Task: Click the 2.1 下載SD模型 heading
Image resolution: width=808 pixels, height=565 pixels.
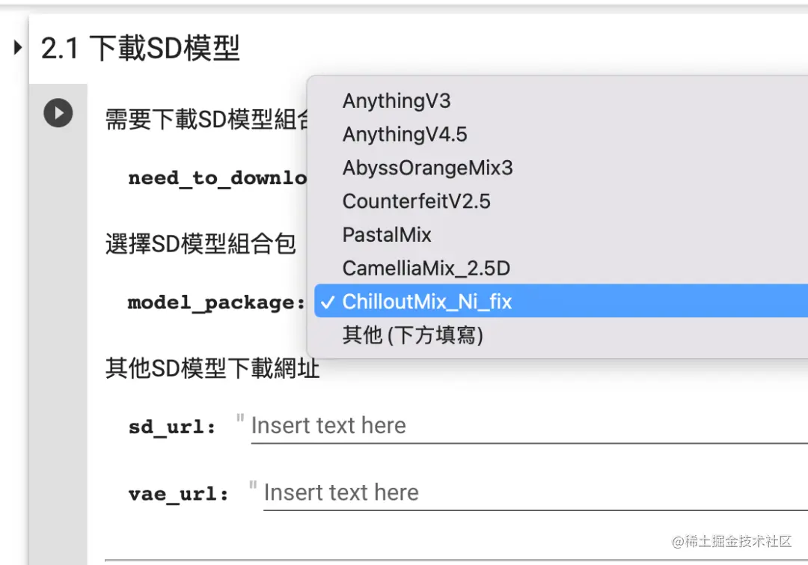Action: [140, 49]
